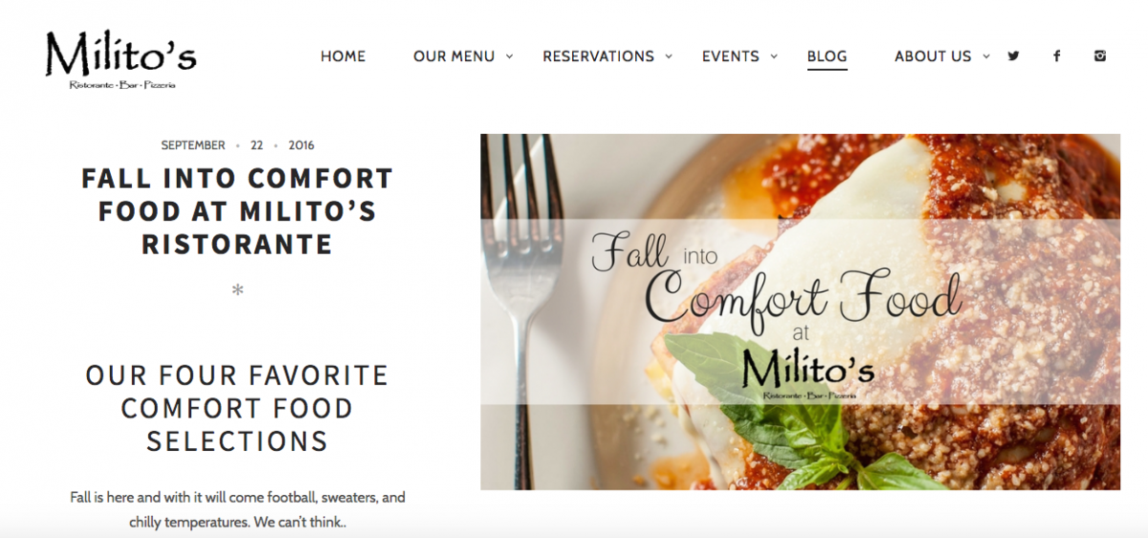
Task: Expand the About Us dropdown arrow
Action: [x=986, y=56]
